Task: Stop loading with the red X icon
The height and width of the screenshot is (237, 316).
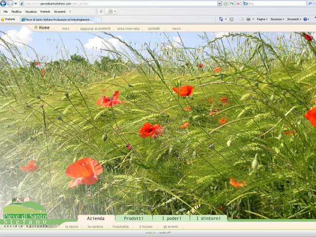Action: click(x=238, y=3)
